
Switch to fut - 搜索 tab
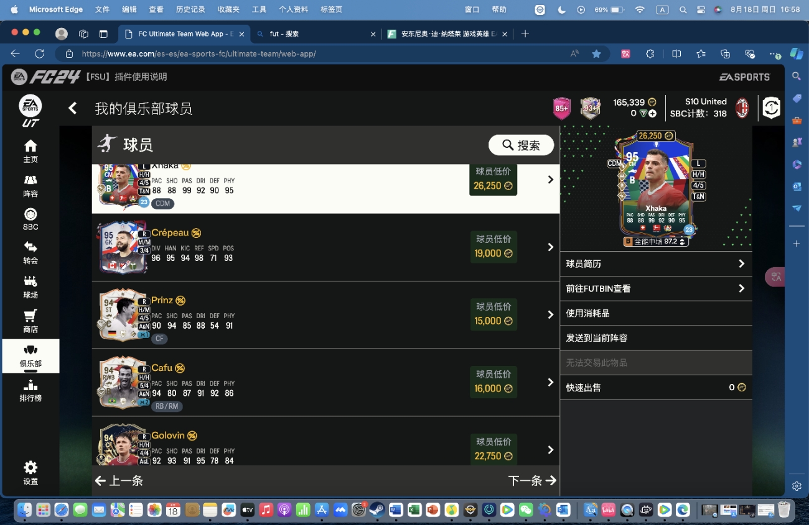tap(316, 34)
